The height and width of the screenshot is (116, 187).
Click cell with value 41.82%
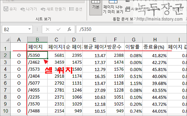[155, 55]
